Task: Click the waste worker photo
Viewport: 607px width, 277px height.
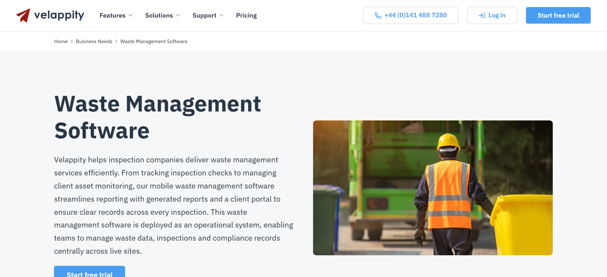Action: click(x=433, y=188)
